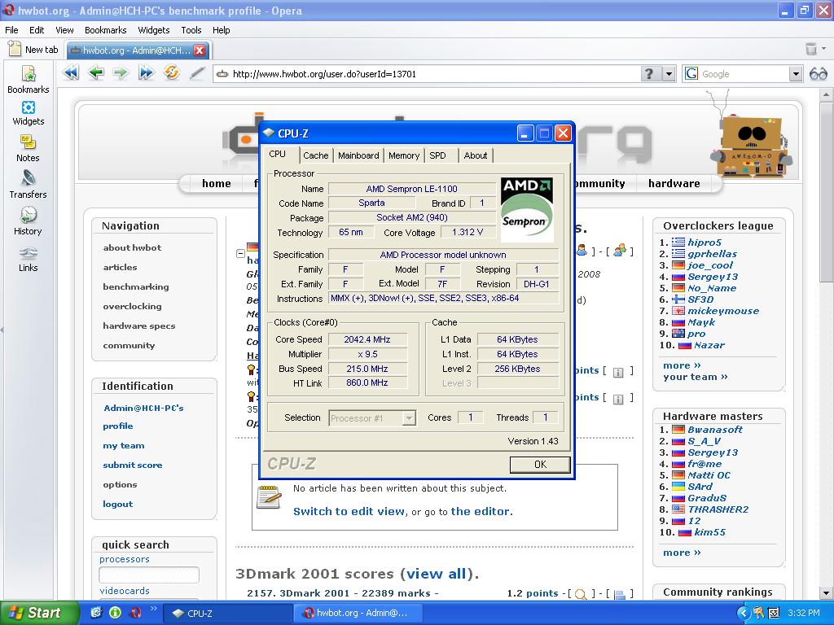Screen dimensions: 834x625
Task: Open Opera from the quick launch icon
Action: pos(136,613)
